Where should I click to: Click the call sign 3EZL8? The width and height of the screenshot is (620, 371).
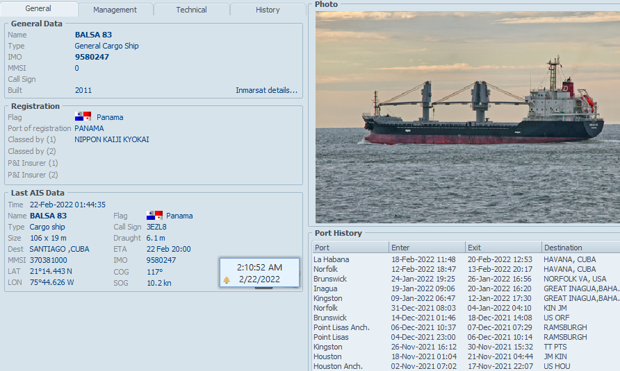pyautogui.click(x=156, y=227)
